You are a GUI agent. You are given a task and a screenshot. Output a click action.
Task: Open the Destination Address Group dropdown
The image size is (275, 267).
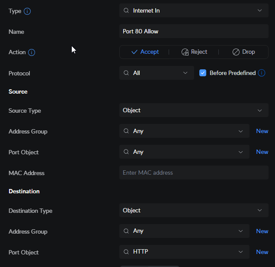(x=184, y=231)
